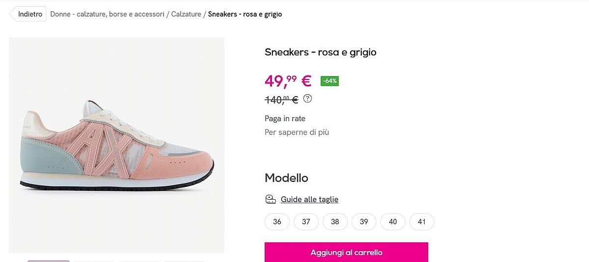Viewport: 589px width, 262px height.
Task: Click 'Per saperne di più' about installments
Action: [x=296, y=132]
